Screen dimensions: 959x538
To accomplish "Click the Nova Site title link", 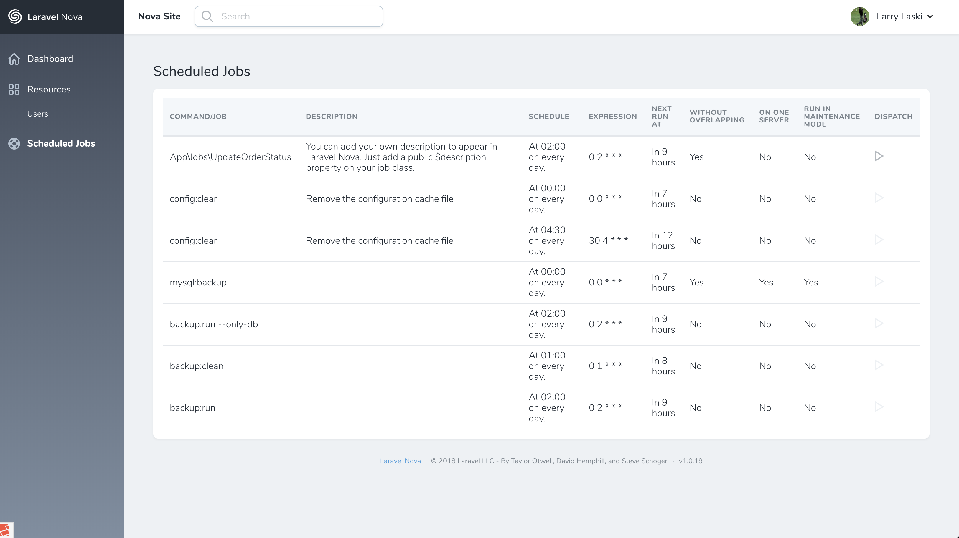I will coord(159,16).
